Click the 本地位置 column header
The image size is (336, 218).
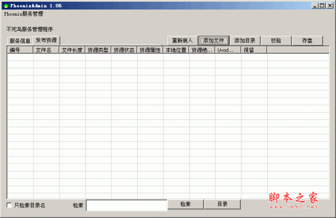(176, 50)
